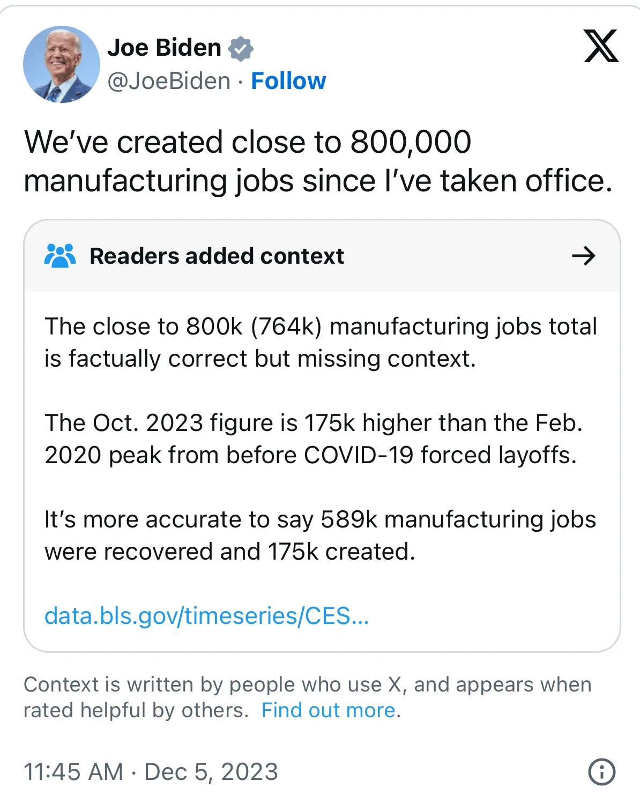Click the blue verified badge
The width and height of the screenshot is (640, 803).
point(241,48)
